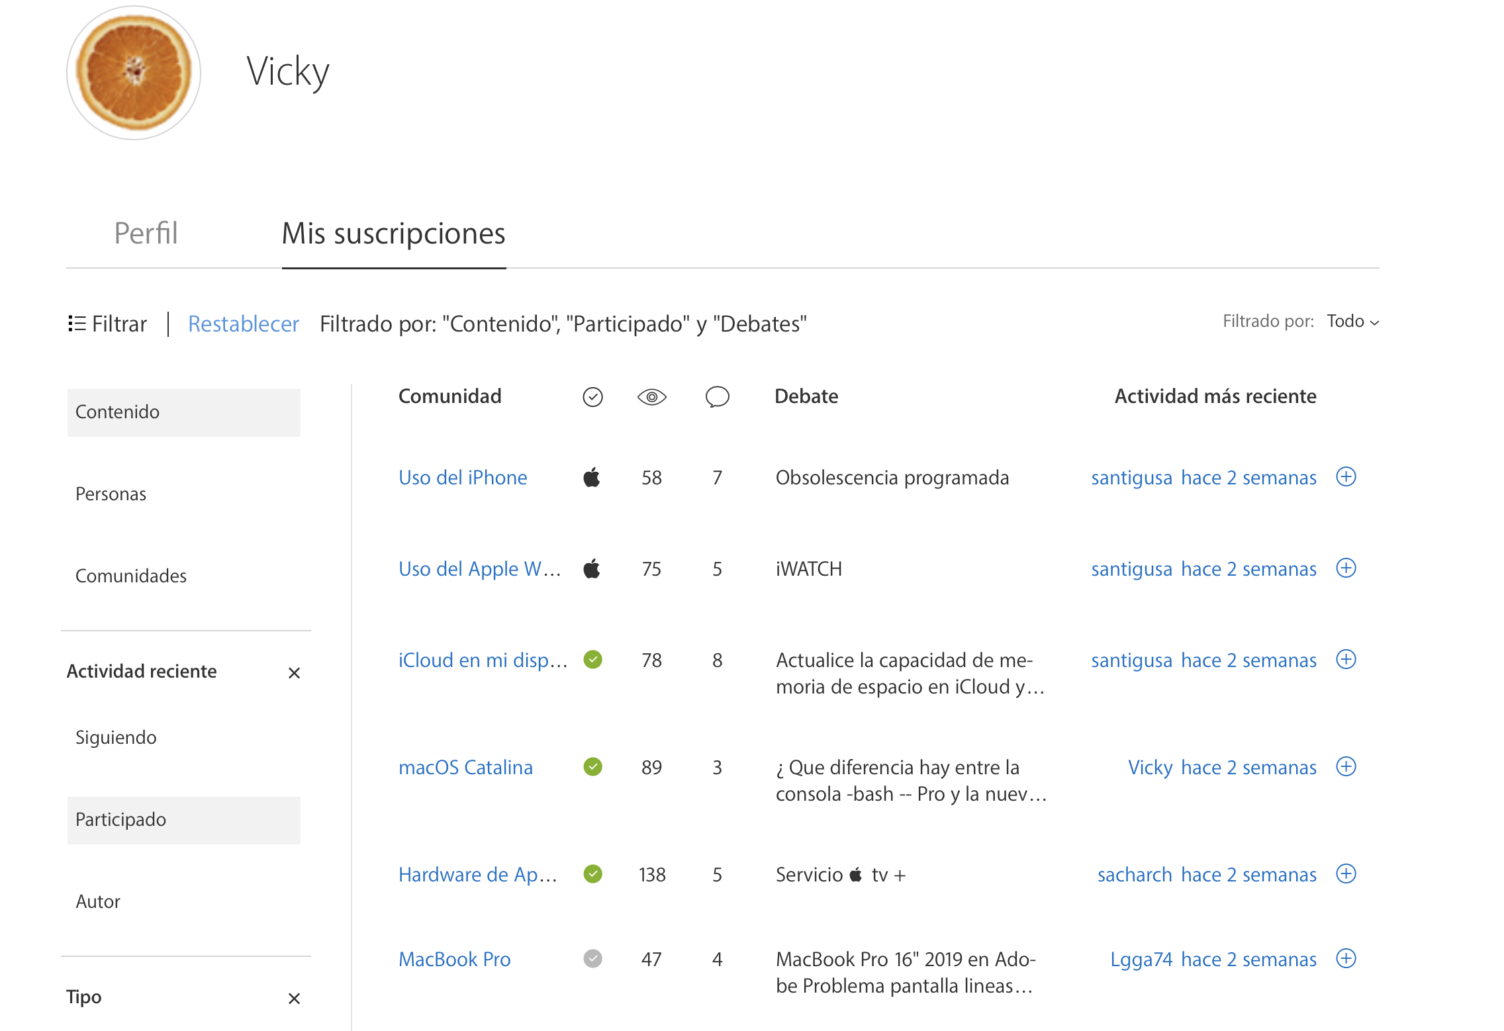1504x1031 pixels.
Task: Click the plus icon in the MacBook Pro row
Action: tap(1346, 958)
